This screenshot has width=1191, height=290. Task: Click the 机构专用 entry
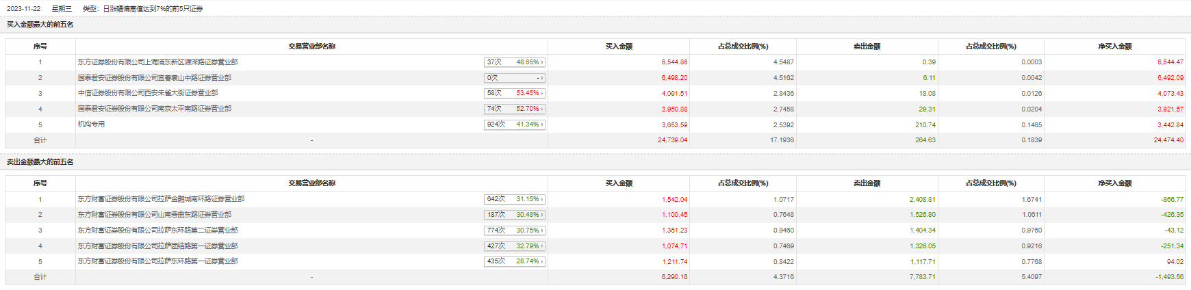coord(91,124)
